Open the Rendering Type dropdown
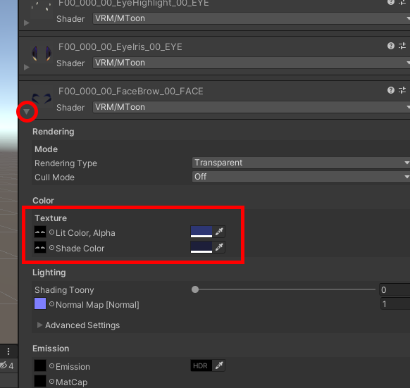 pos(301,163)
